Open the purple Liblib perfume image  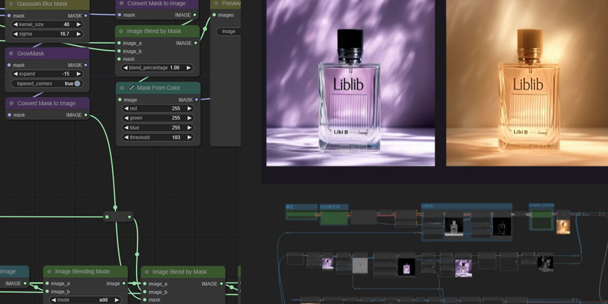351,83
